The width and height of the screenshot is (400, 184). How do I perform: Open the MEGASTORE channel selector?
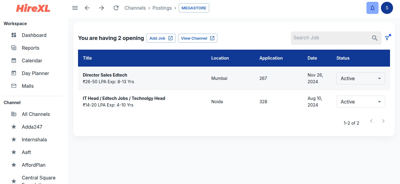point(194,8)
